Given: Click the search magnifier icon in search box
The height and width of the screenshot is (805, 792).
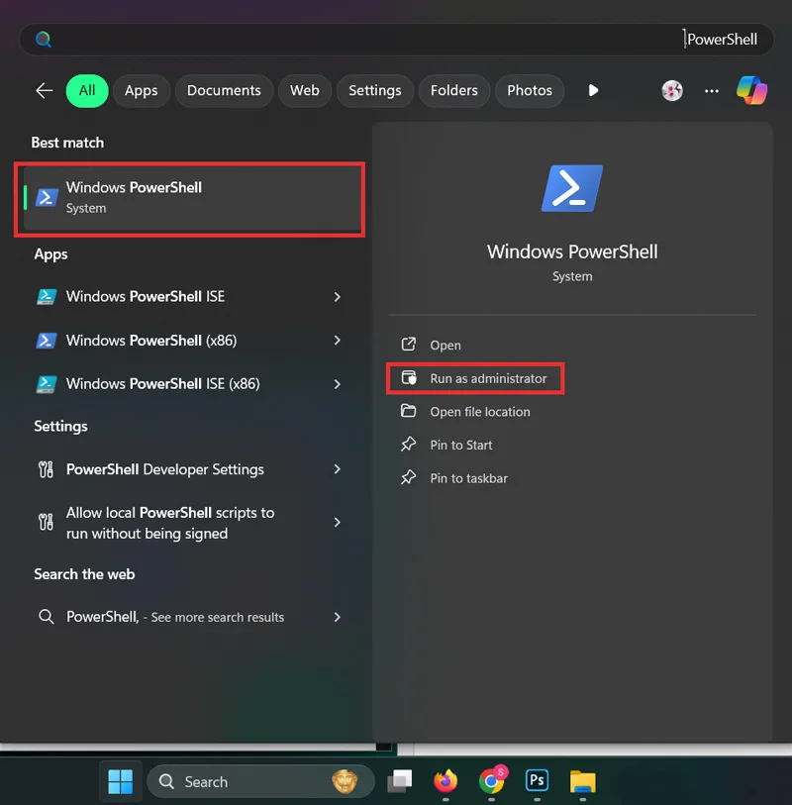Looking at the screenshot, I should click(44, 39).
